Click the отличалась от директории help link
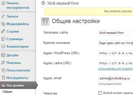 coord(115,68)
